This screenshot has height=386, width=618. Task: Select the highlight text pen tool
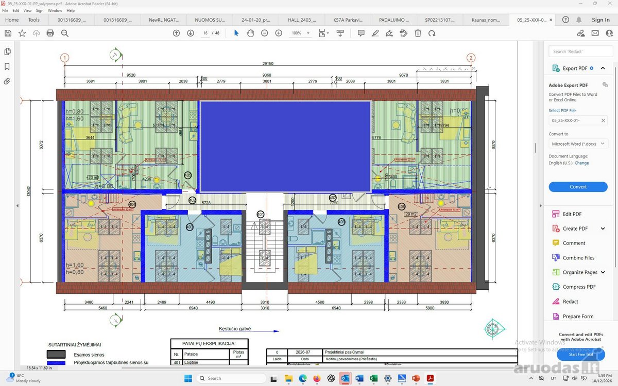(375, 33)
